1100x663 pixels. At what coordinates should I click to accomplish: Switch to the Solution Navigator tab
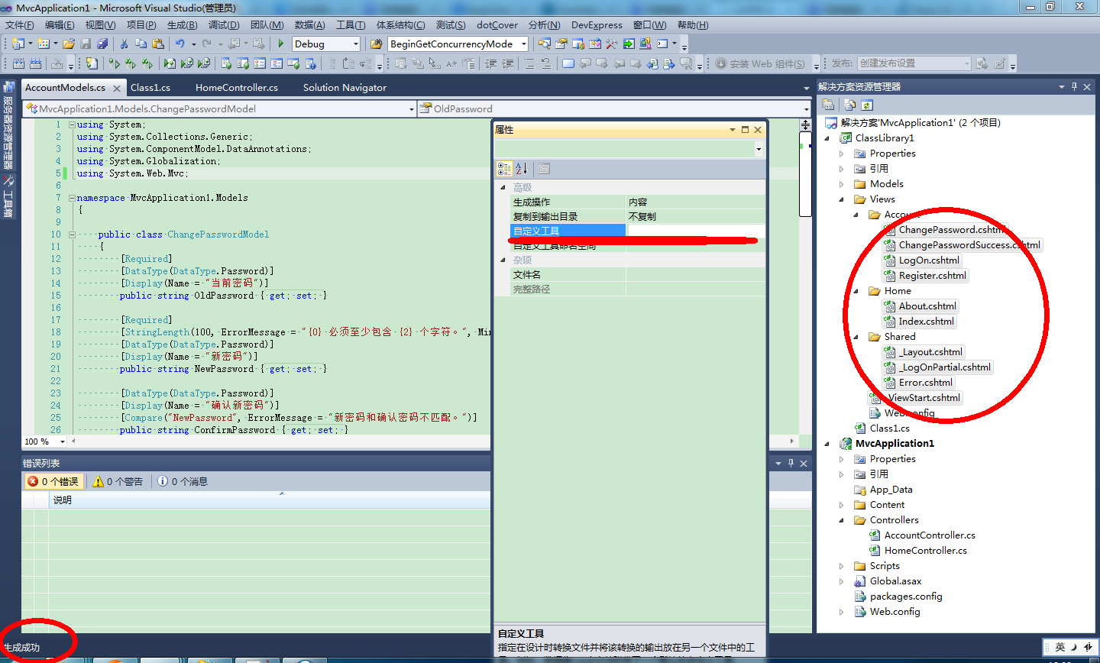(345, 88)
